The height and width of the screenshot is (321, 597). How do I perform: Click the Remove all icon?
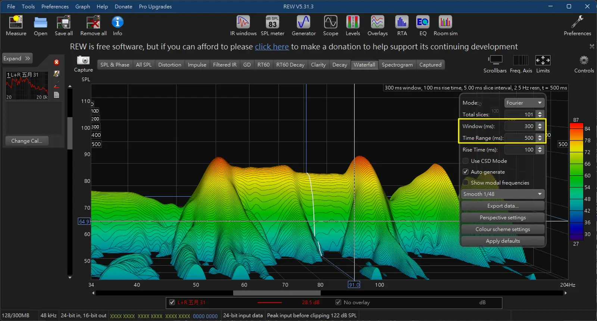(93, 22)
